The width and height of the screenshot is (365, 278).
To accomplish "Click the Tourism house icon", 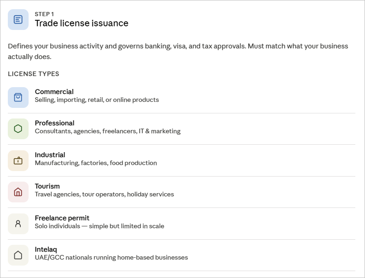I will coord(18,192).
